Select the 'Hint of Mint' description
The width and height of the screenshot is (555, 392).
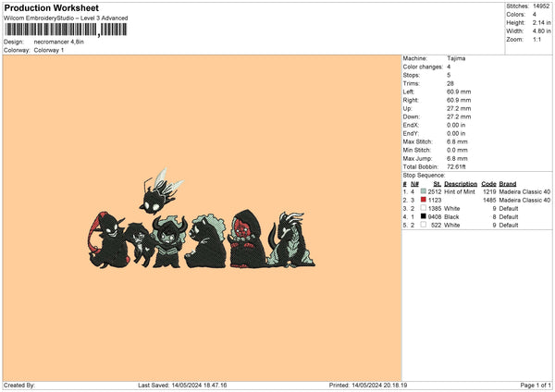point(460,191)
